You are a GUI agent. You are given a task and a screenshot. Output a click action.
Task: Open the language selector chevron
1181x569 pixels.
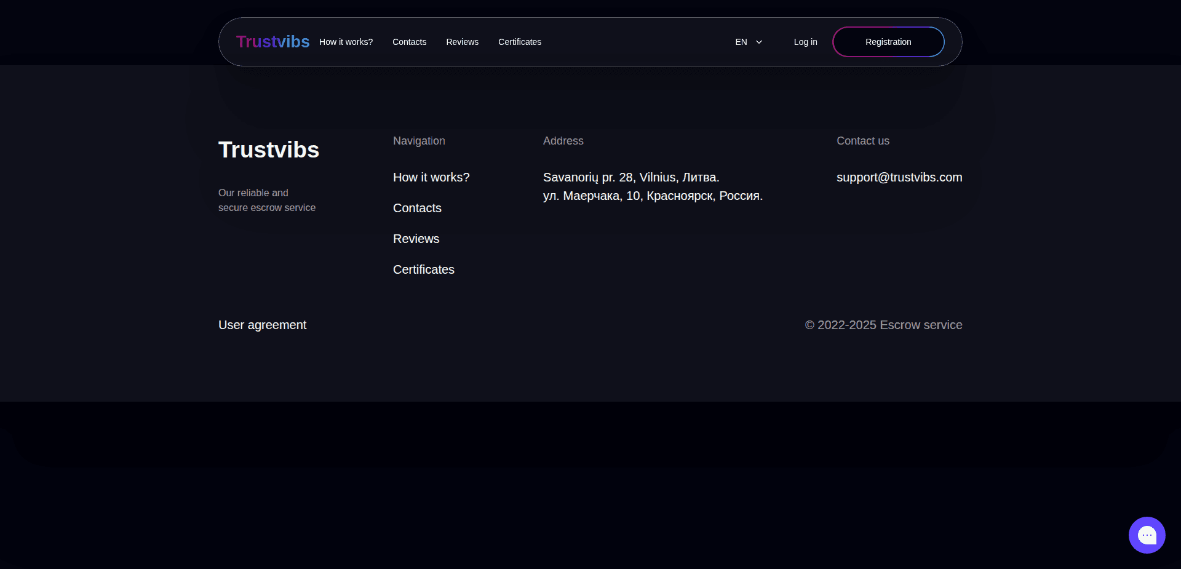[x=758, y=42]
